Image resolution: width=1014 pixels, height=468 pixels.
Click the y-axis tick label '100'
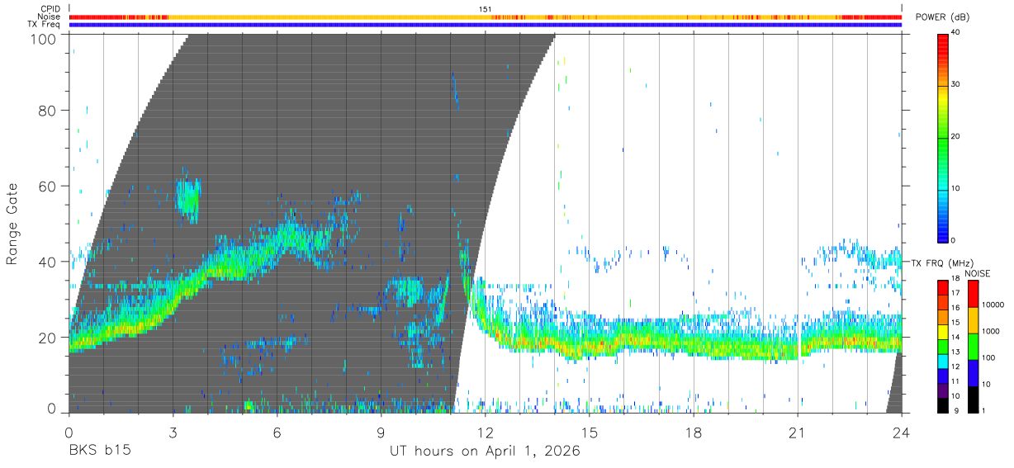coord(43,38)
